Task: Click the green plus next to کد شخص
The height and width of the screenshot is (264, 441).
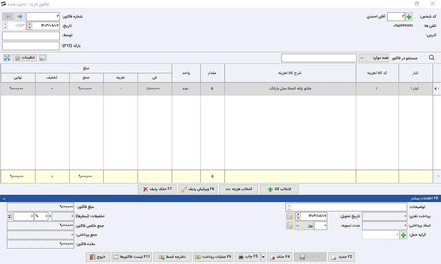Action: [x=409, y=16]
